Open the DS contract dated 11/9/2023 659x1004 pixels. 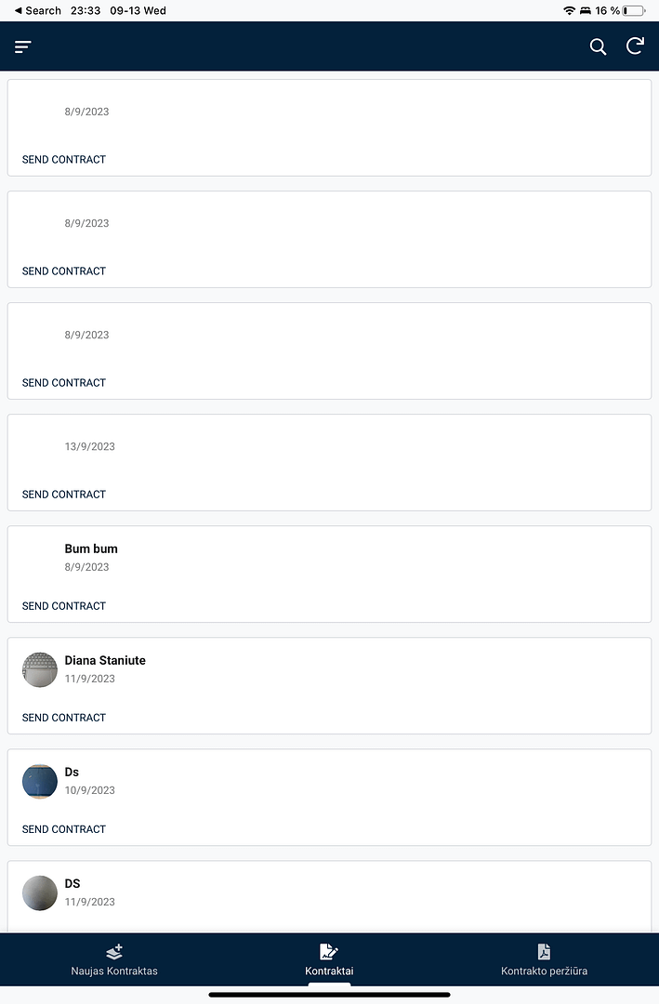click(x=72, y=883)
